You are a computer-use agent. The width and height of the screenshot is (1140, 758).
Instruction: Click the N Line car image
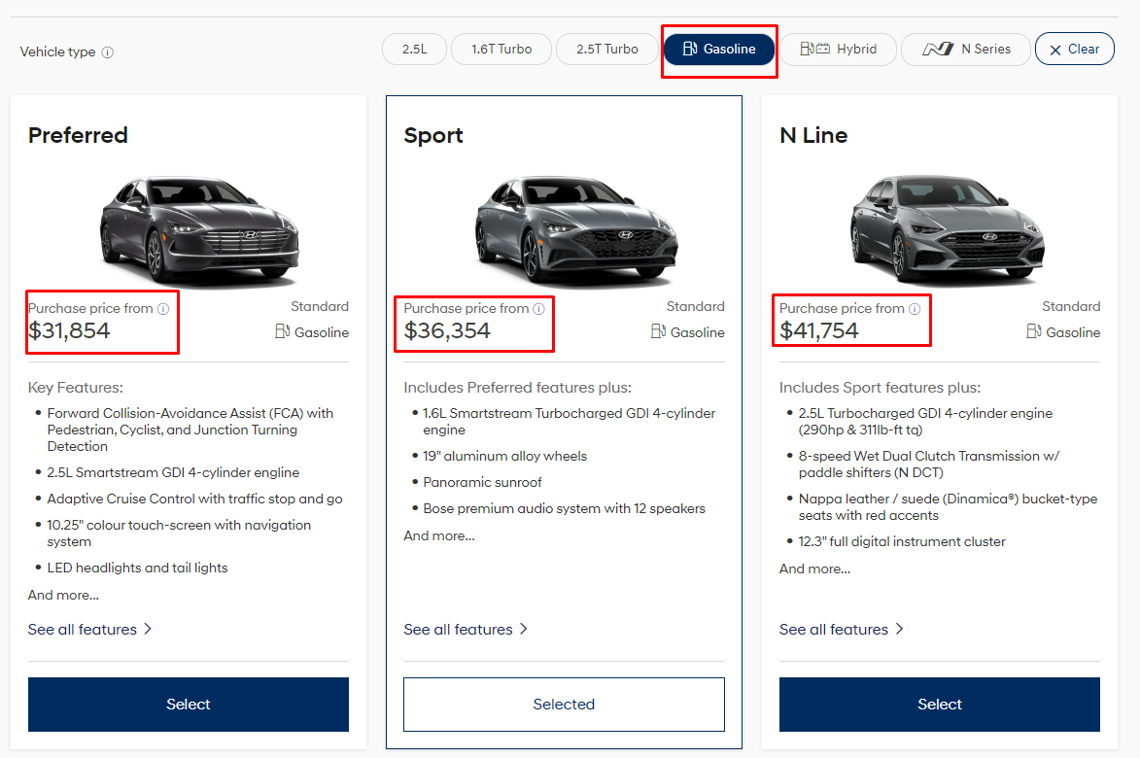[949, 228]
